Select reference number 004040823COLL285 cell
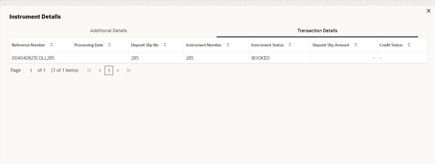Viewport: 435px width, 164px height. (33, 58)
